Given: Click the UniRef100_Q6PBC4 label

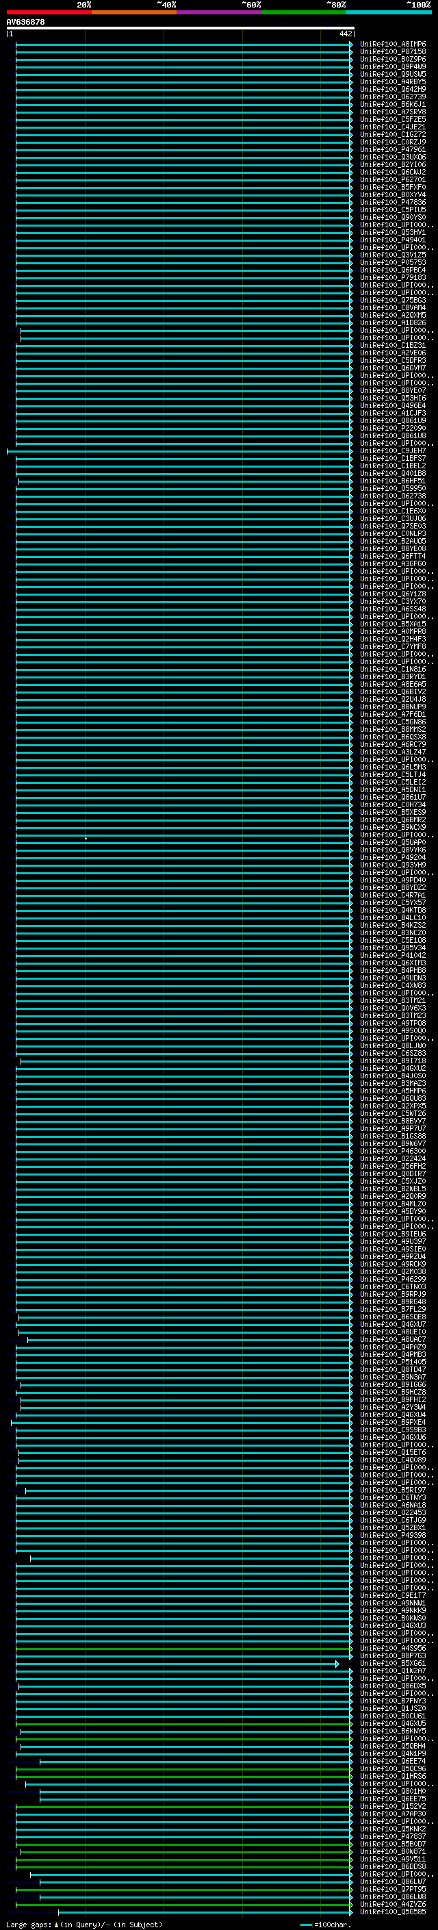Looking at the screenshot, I should pos(393,270).
